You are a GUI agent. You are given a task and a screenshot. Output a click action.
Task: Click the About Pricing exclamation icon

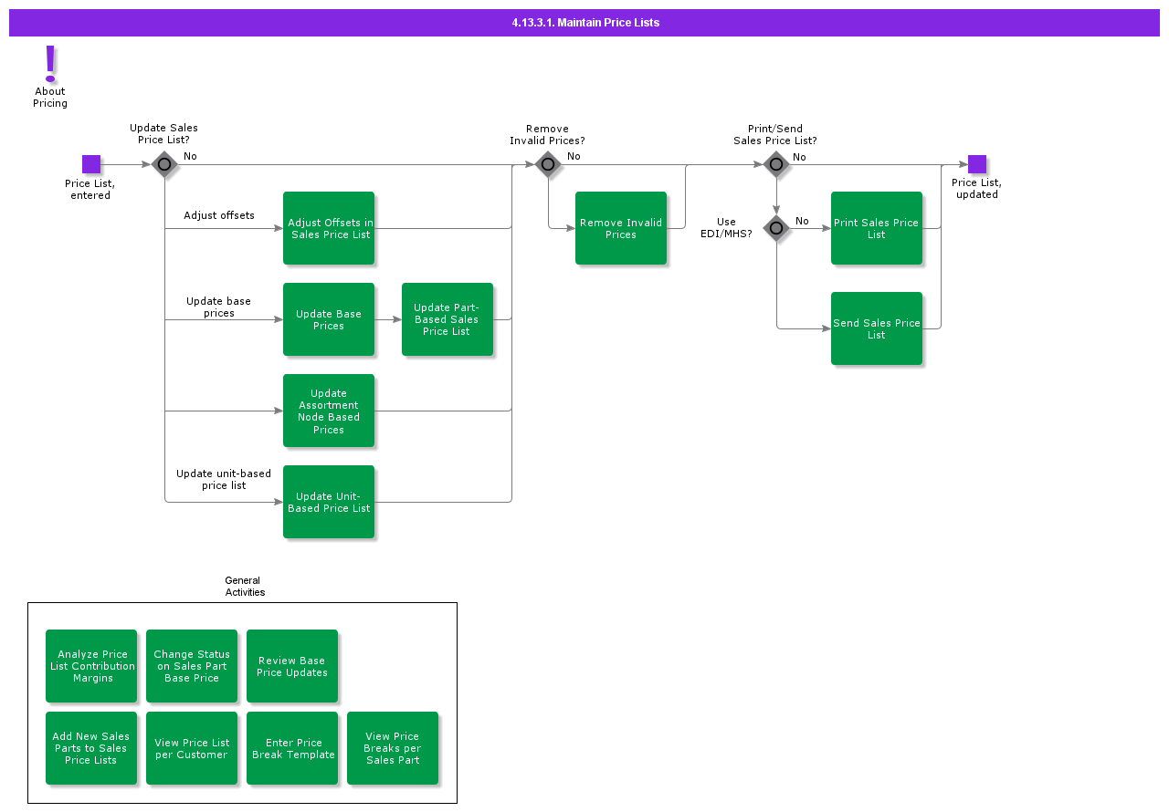tap(50, 64)
